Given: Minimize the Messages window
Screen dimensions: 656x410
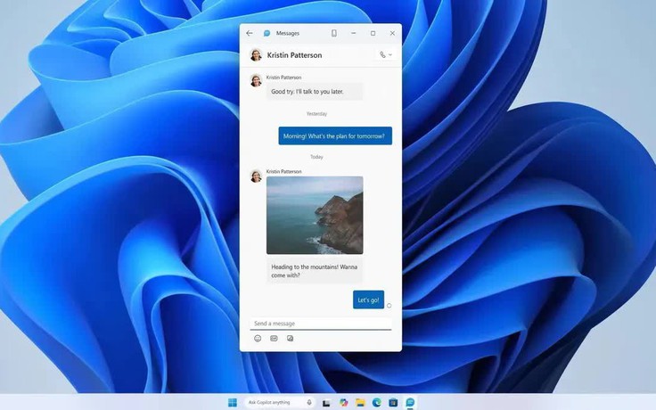Looking at the screenshot, I should pyautogui.click(x=354, y=33).
